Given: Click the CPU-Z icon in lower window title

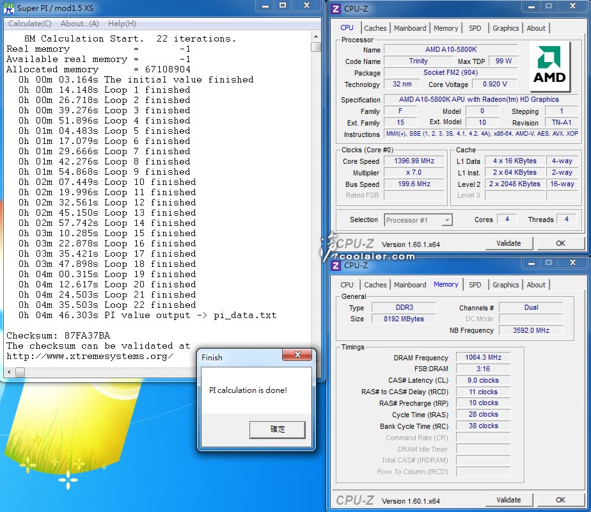Looking at the screenshot, I should pyautogui.click(x=336, y=265).
